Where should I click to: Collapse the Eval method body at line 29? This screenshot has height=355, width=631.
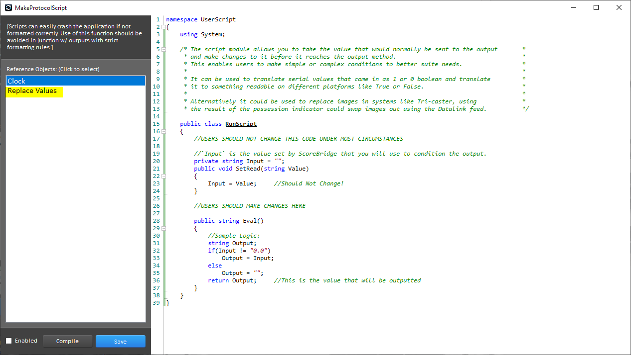pyautogui.click(x=163, y=228)
